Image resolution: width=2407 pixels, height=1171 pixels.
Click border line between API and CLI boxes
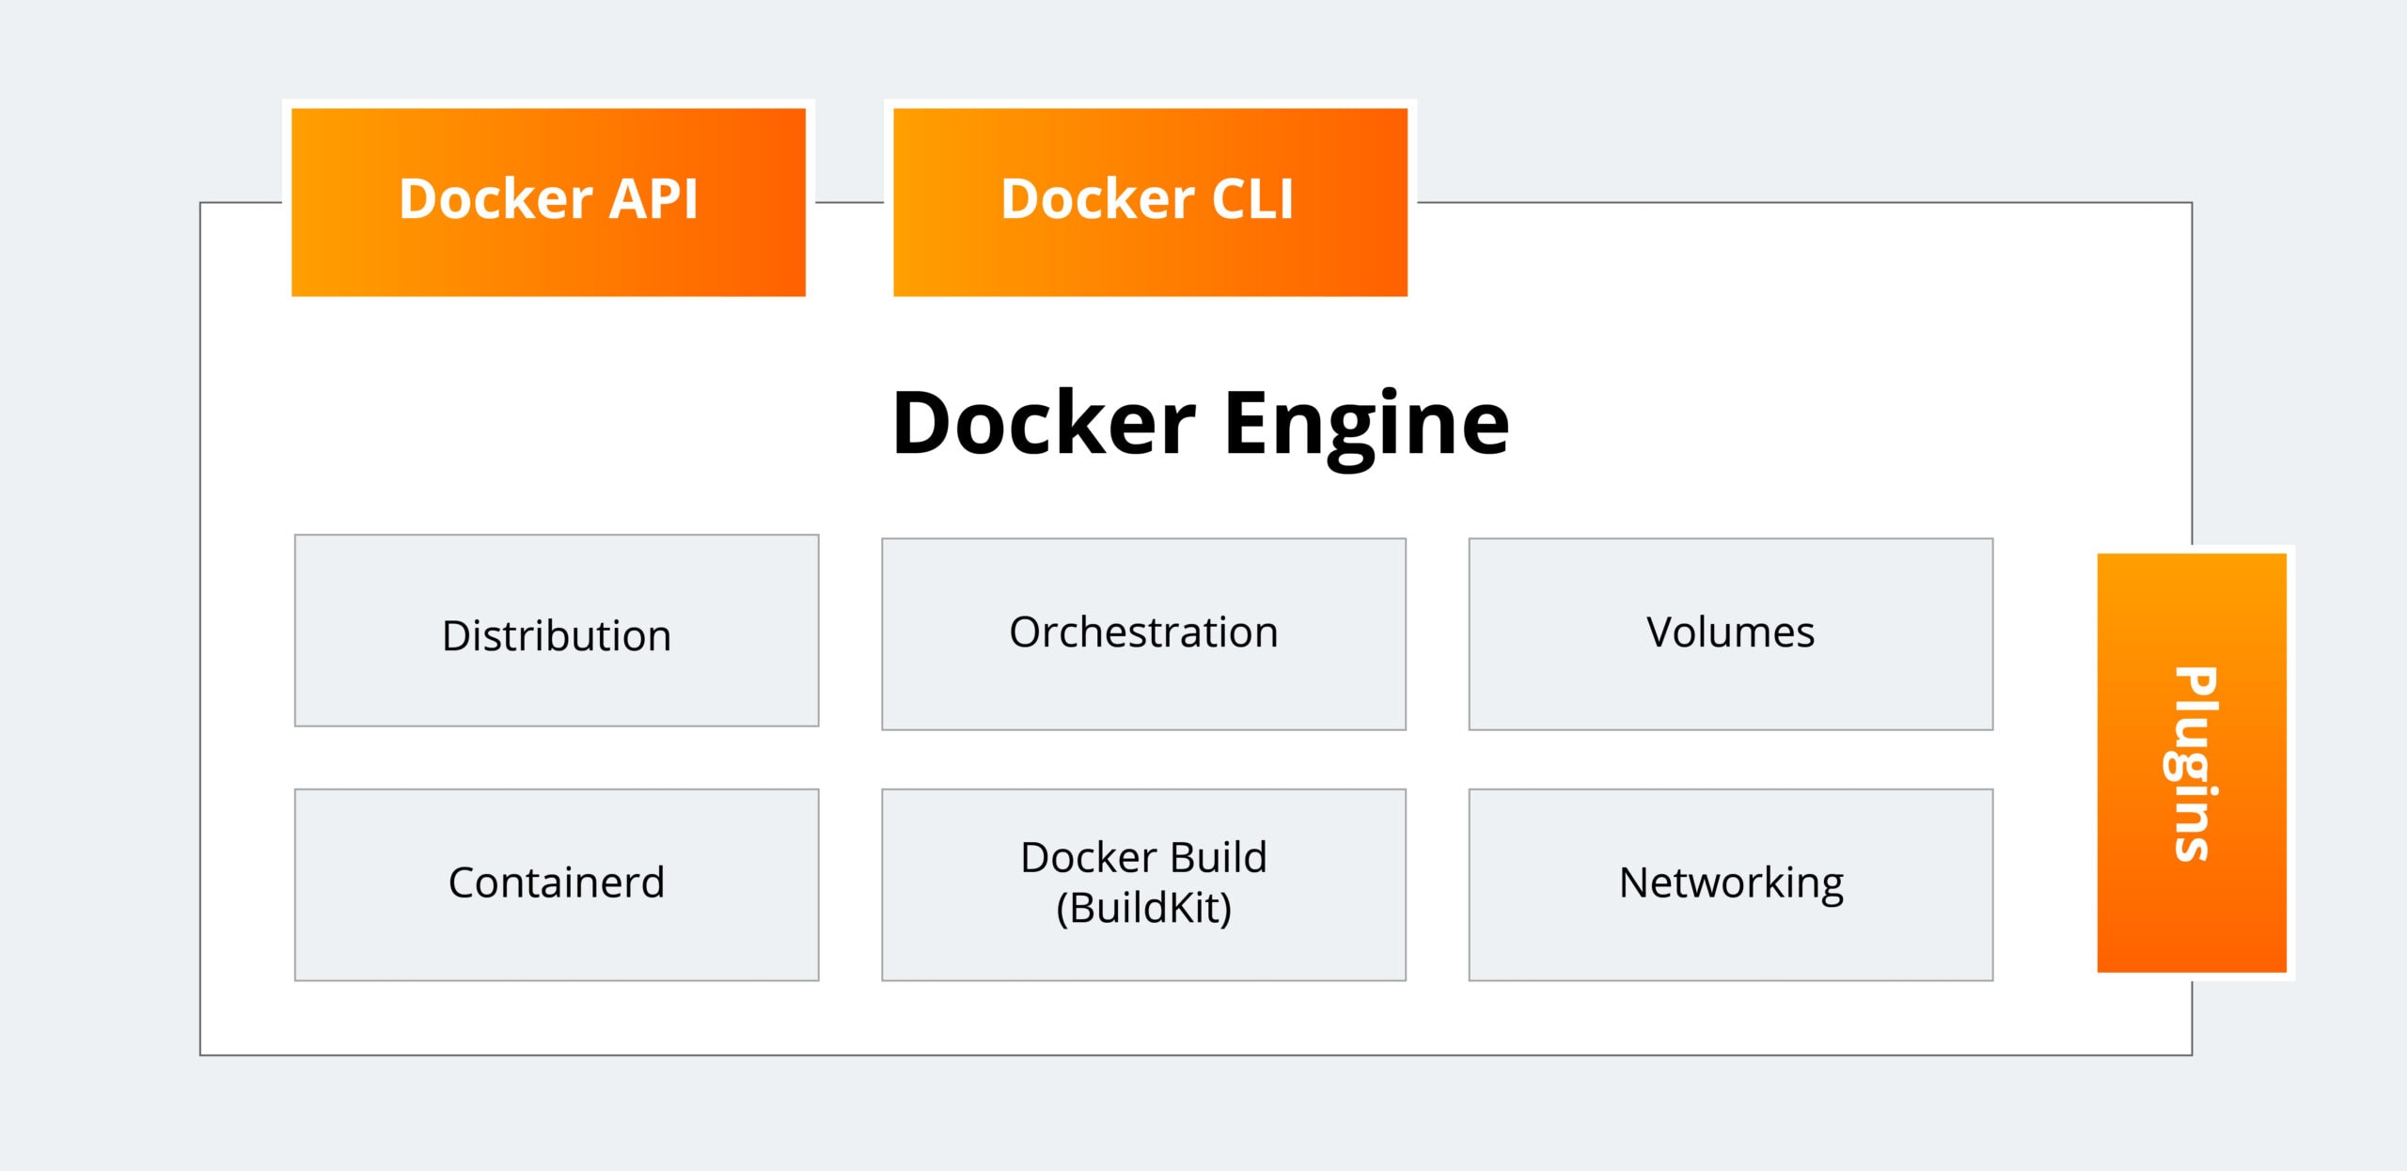(849, 202)
